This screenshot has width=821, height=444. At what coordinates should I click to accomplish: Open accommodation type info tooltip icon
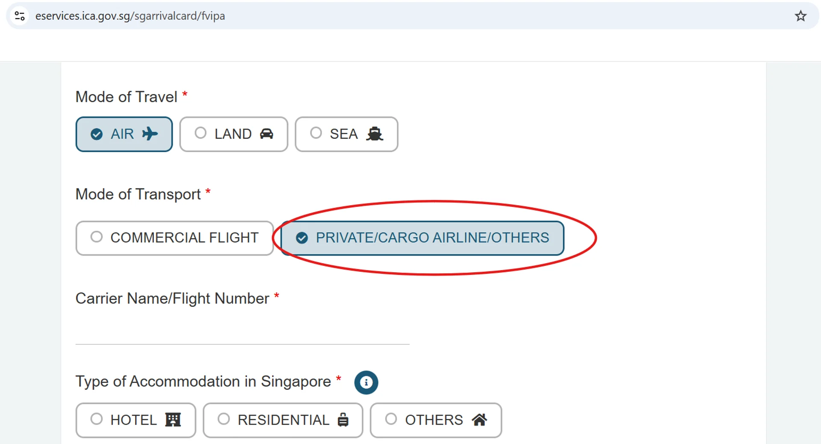366,382
